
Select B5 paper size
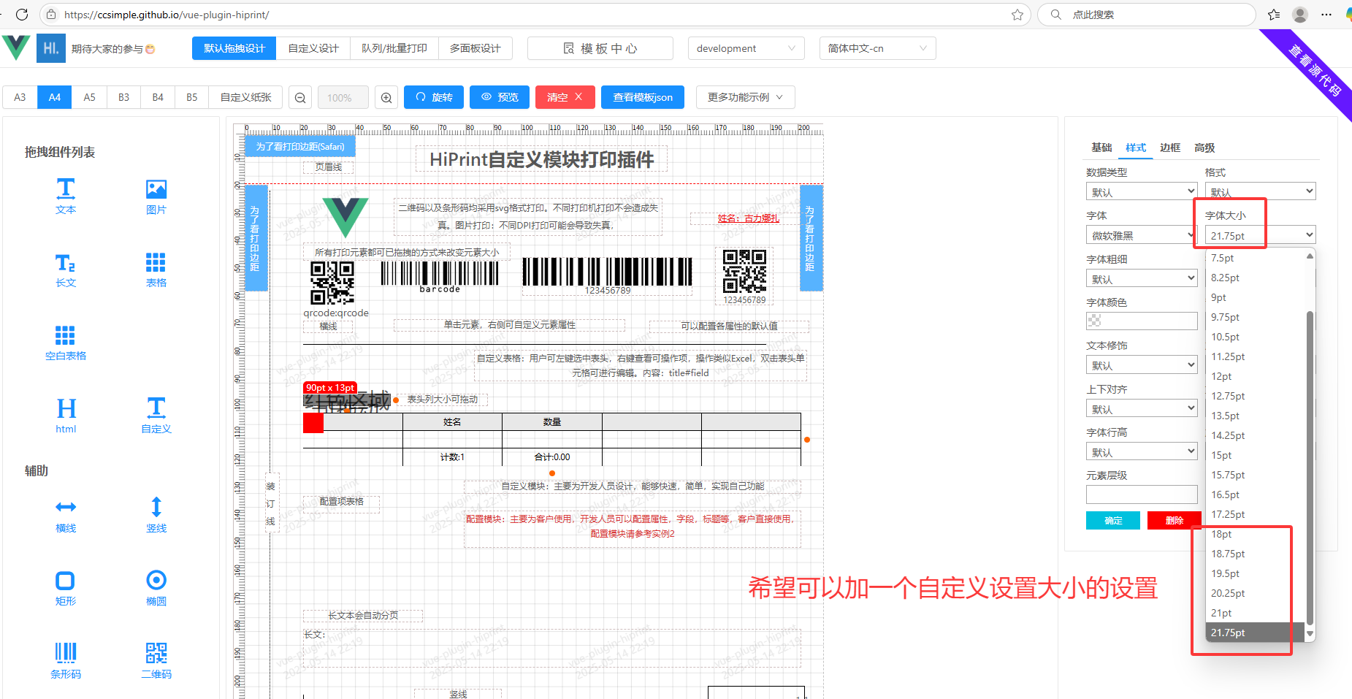[192, 97]
